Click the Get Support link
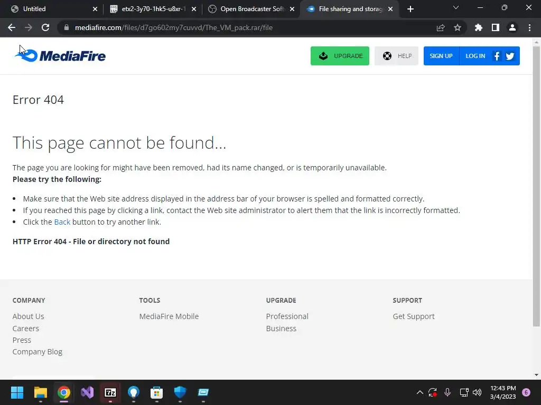Image resolution: width=541 pixels, height=405 pixels. tap(413, 316)
